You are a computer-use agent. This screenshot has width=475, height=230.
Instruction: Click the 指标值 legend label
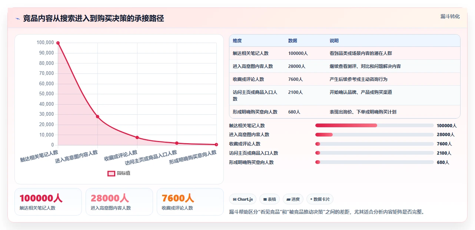pos(123,173)
